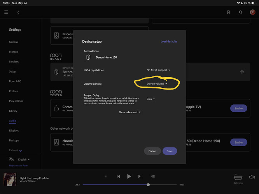Cancel the Device setup dialog
Screen dimensions: 259x194
coord(152,151)
